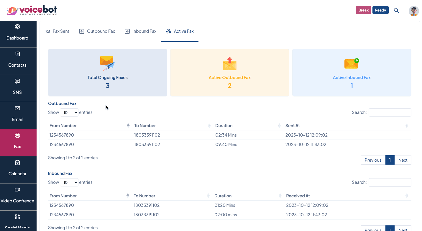Switch to the Fax Sent tab
Image resolution: width=422 pixels, height=231 pixels.
pos(57,31)
